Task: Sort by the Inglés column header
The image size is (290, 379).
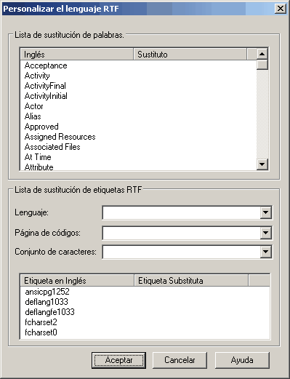Action: pyautogui.click(x=77, y=55)
